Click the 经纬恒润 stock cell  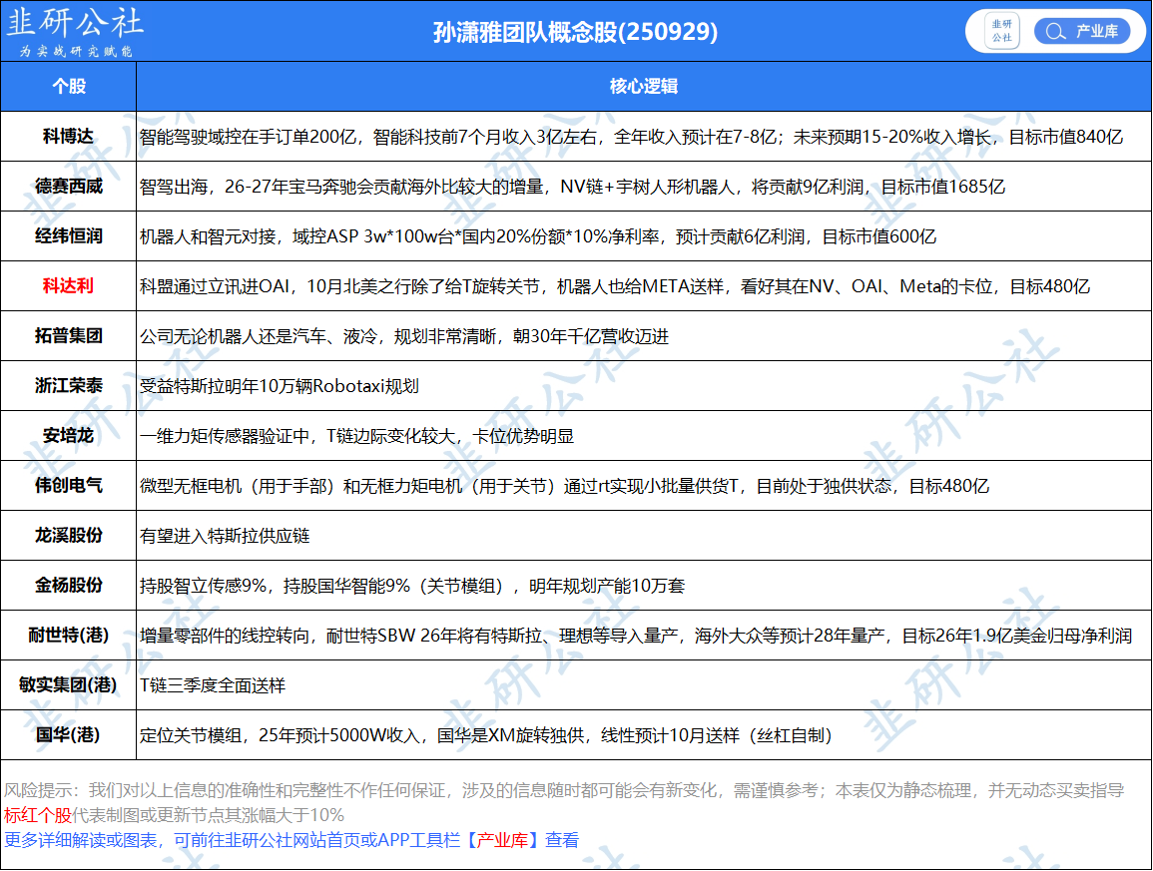[x=68, y=236]
